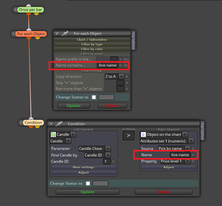The width and height of the screenshot is (222, 206).
Task: Toggle checkbox beside Candle ID value
Action: [x=113, y=161]
